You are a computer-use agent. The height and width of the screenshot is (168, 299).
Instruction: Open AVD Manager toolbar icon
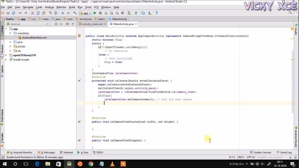(129, 13)
